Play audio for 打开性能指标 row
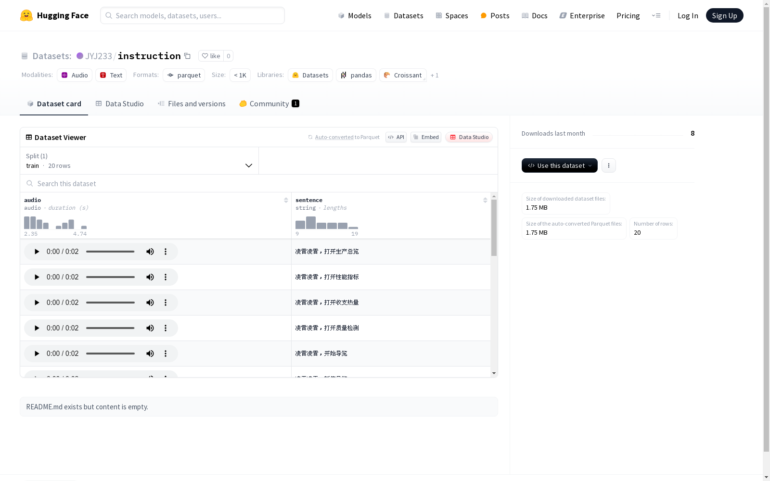Screen dimensions: 770x481 tap(37, 277)
